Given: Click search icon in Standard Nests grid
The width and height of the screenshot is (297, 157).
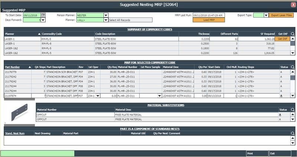Looking at the screenshot, I should click(x=293, y=133).
